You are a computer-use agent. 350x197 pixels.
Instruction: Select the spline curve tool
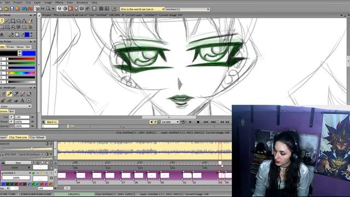coord(24,21)
